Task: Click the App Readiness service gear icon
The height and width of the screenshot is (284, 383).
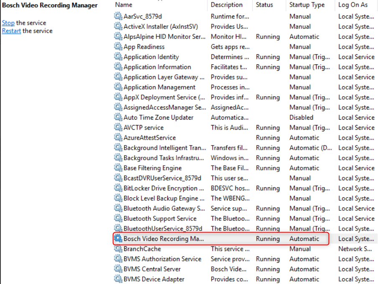Action: coord(118,46)
